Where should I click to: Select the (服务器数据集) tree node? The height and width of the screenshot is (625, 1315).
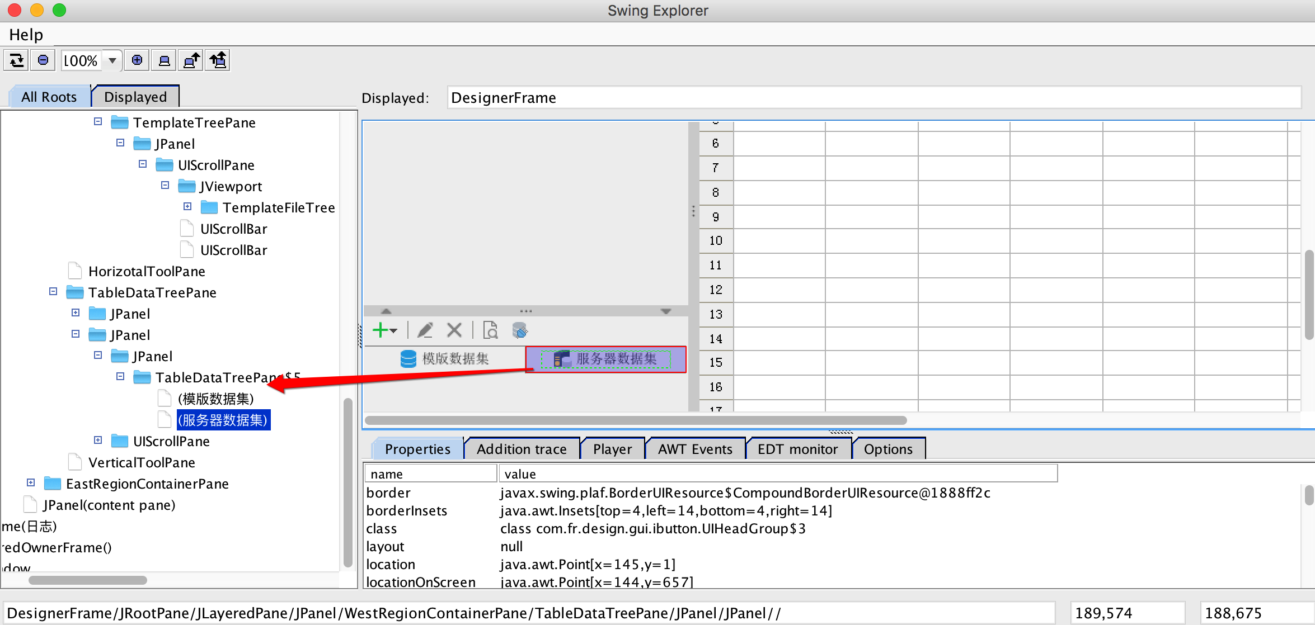(x=223, y=420)
